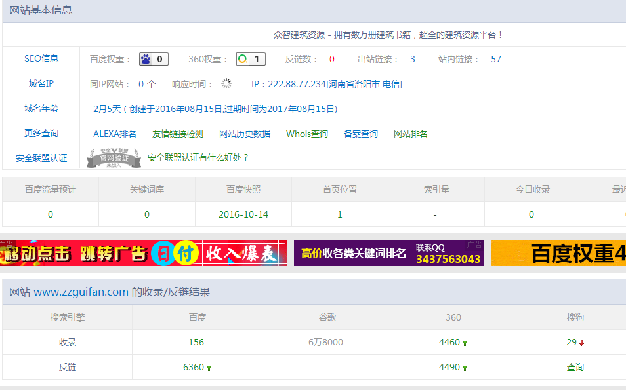Image resolution: width=626 pixels, height=390 pixels.
Task: Click the response time loading spinner
Action: 226,83
